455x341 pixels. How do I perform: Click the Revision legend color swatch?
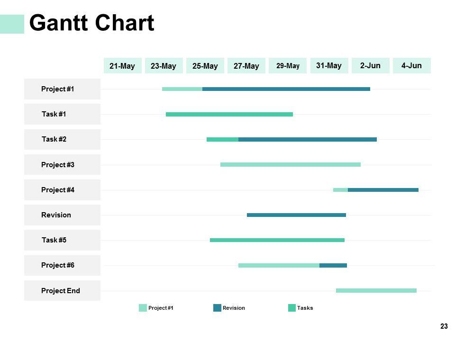[218, 308]
